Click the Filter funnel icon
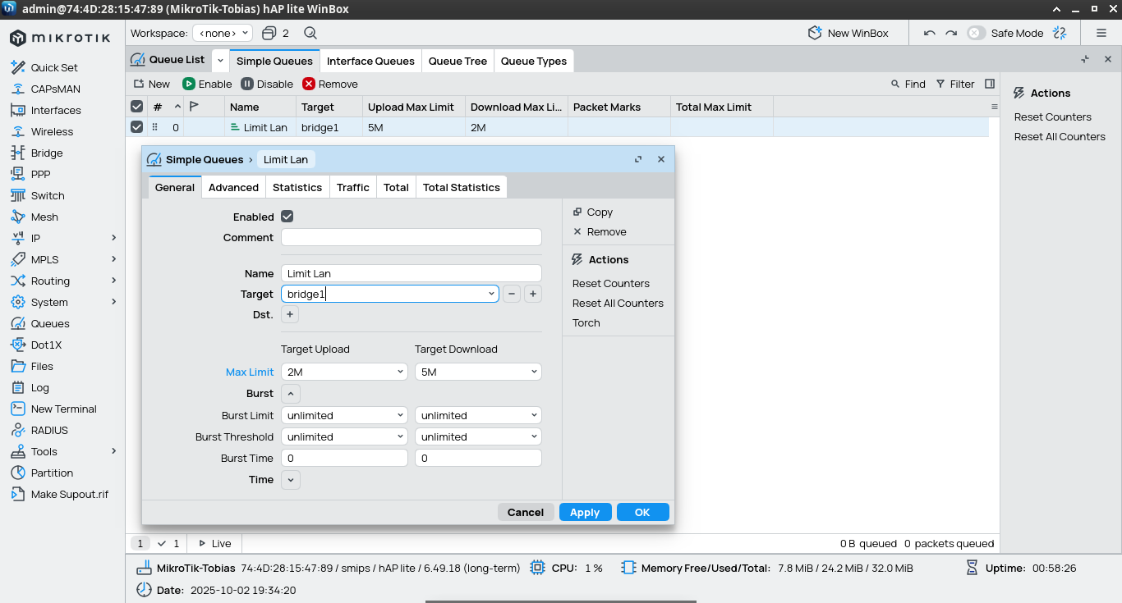The image size is (1122, 603). (x=940, y=84)
